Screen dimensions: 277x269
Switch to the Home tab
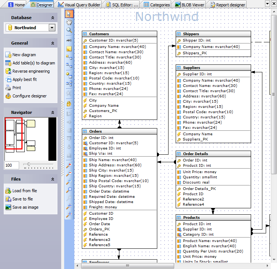click(x=17, y=5)
